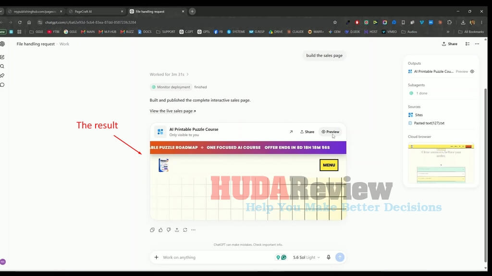The height and width of the screenshot is (276, 492).
Task: Start a new chat from sidebar
Action: tap(2, 57)
